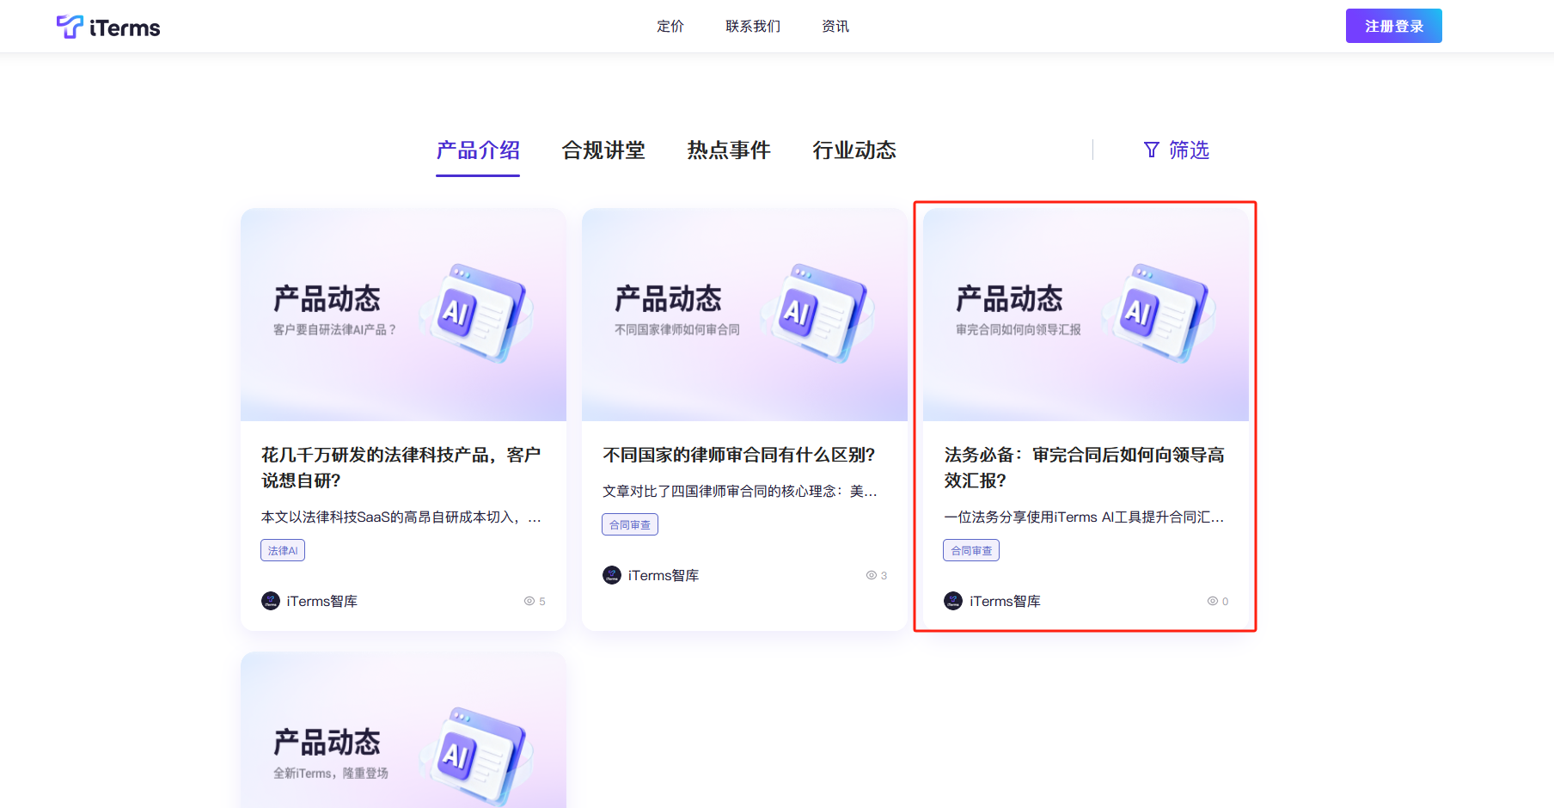
Task: Click the view-count eye icon showing 0
Action: [1213, 601]
